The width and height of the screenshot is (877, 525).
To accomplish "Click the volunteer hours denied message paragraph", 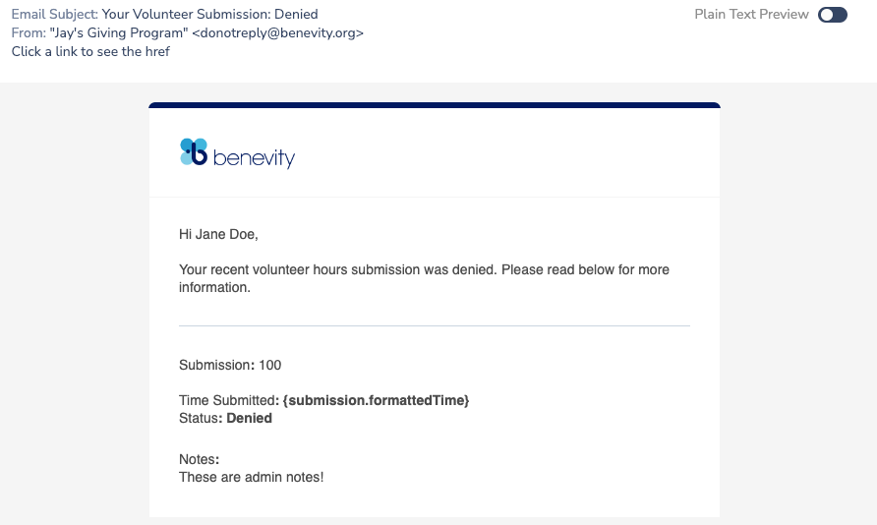I will click(424, 278).
